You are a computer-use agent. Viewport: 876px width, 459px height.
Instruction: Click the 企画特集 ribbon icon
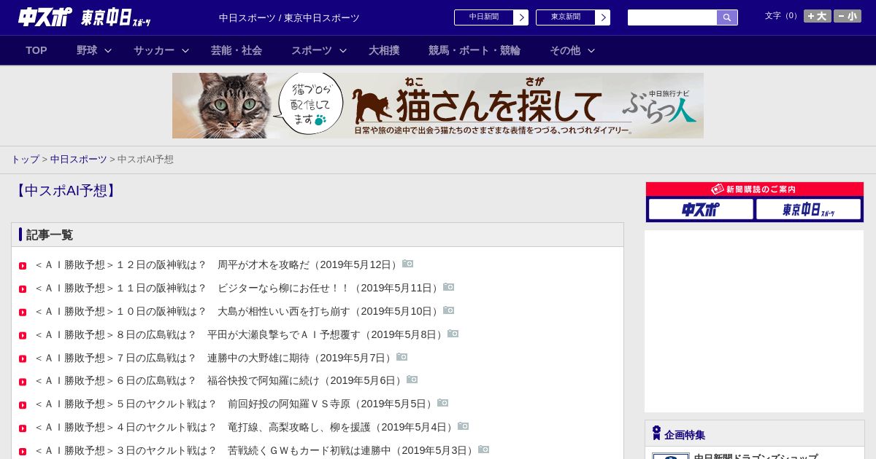(656, 433)
